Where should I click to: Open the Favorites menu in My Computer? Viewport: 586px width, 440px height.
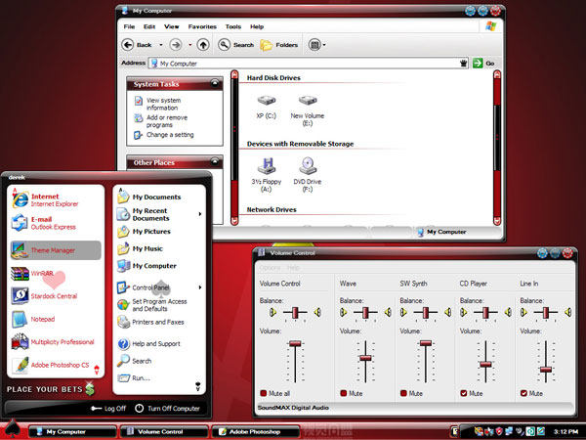(202, 26)
